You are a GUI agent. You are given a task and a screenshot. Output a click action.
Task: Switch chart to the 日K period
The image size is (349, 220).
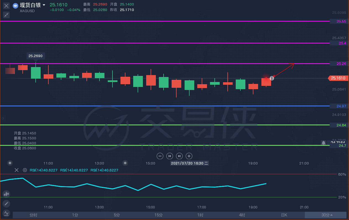click(x=284, y=215)
